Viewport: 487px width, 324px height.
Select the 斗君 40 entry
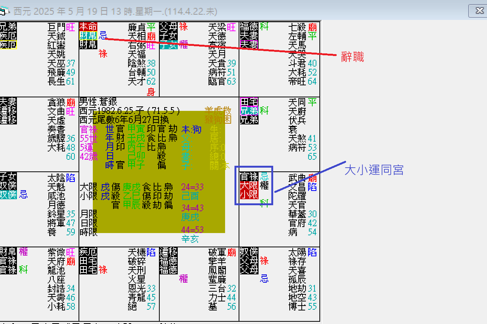pyautogui.click(x=302, y=64)
